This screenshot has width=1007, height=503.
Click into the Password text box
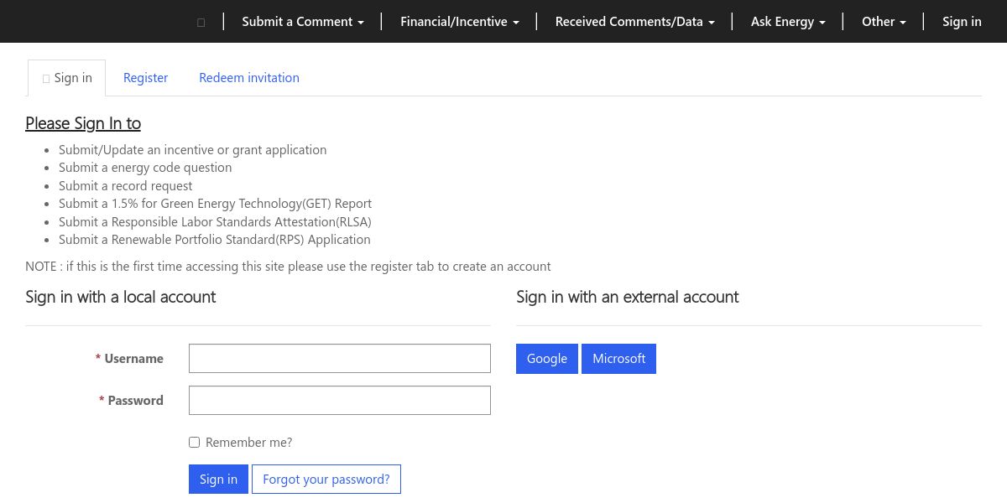point(339,400)
